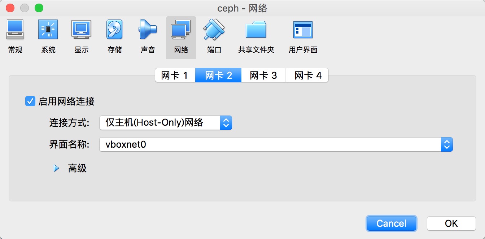Select the 网卡 2 tab
485x239 pixels.
[x=218, y=75]
